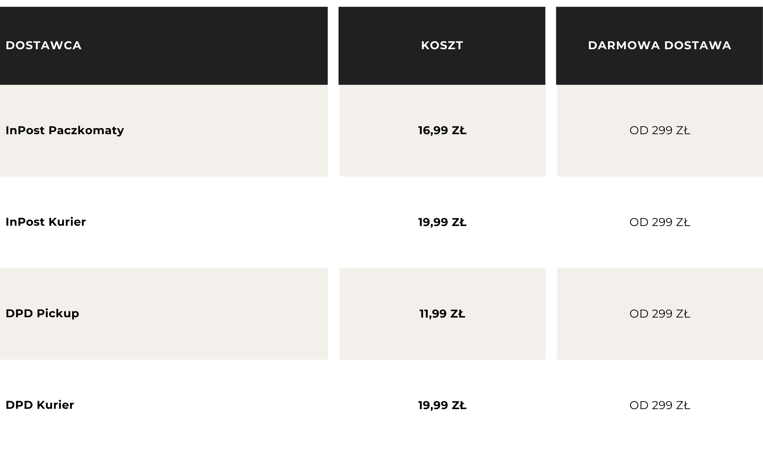763x458 pixels.
Task: Click the 19,99 ZŁ price for DPD Kurier
Action: 442,405
